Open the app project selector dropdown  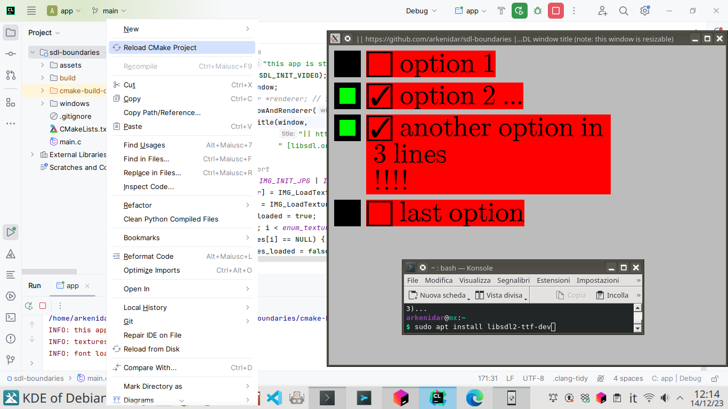pos(64,11)
